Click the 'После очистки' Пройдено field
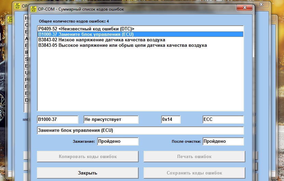Image resolution: width=284 pixels, height=181 pixels. click(x=223, y=141)
